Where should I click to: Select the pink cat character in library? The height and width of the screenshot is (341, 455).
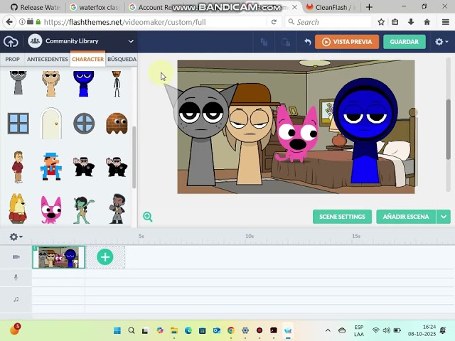point(51,210)
